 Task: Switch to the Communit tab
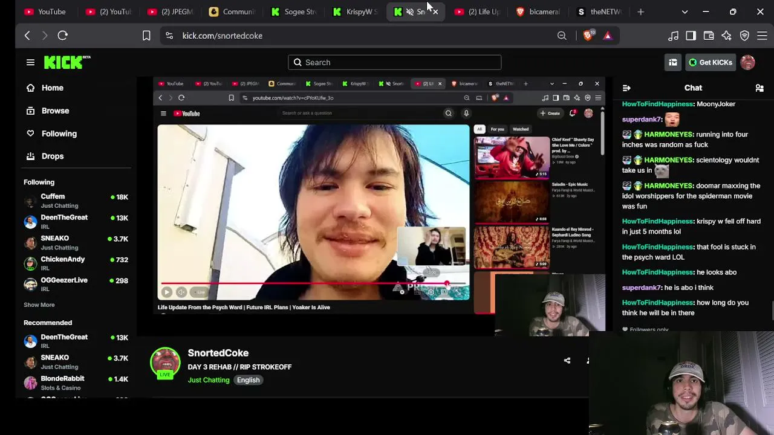232,11
